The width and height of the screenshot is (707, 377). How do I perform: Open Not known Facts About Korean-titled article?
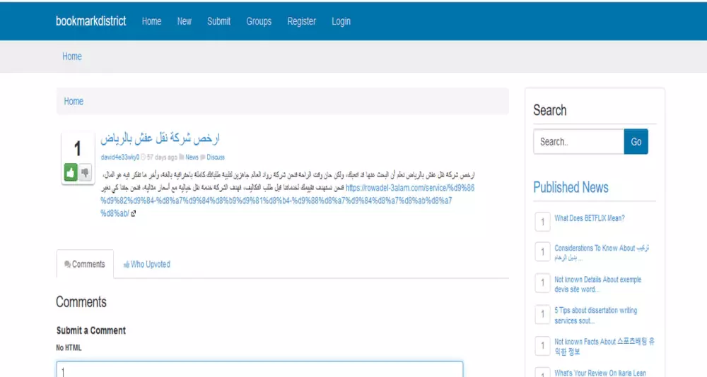[x=604, y=347]
